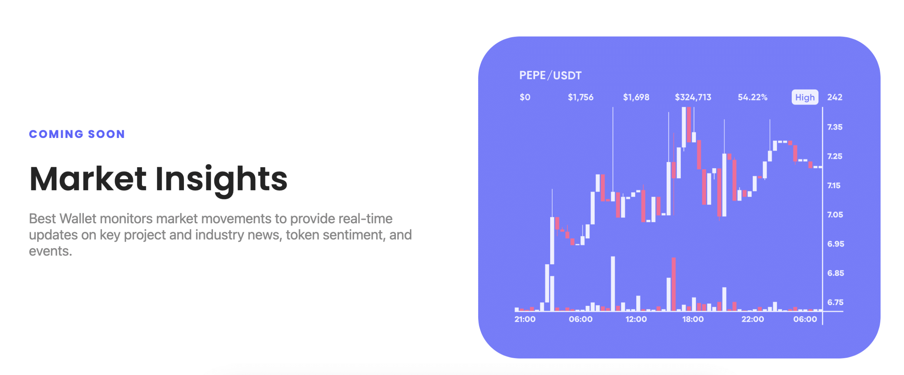Click the 6.75 price axis label
This screenshot has width=904, height=375.
[x=835, y=302]
